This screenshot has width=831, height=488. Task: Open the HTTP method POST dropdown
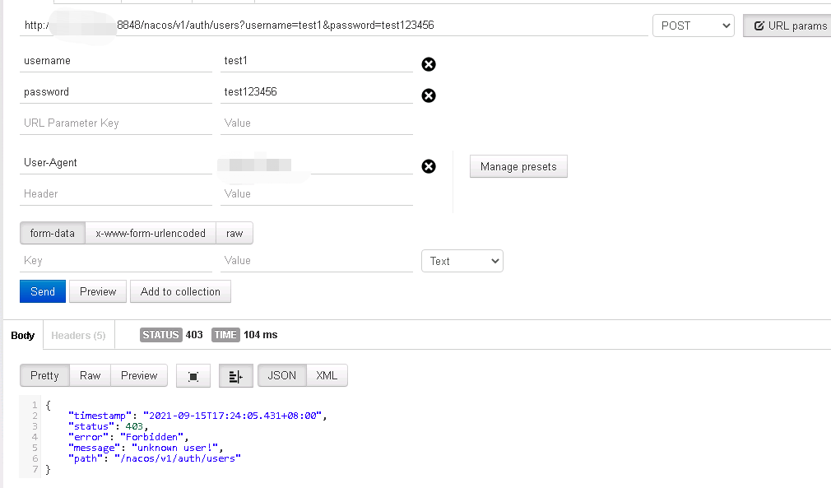[x=694, y=26]
